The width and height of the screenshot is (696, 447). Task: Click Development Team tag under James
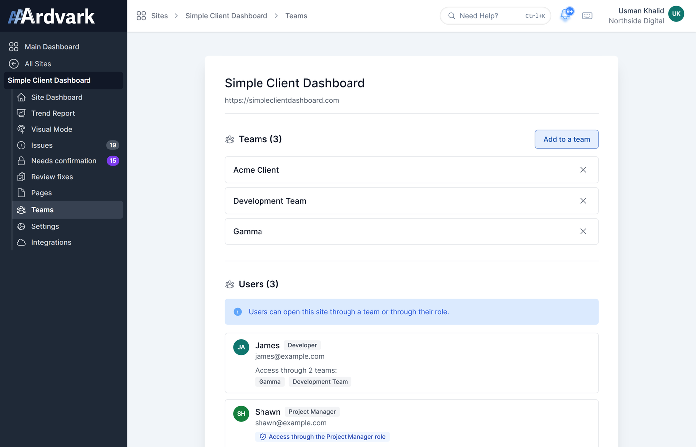(320, 382)
